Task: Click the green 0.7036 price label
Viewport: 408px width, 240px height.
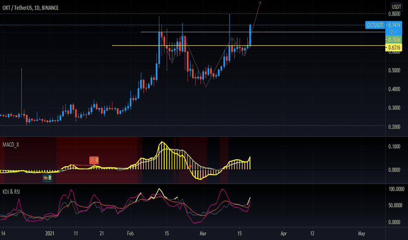Action: (x=394, y=39)
